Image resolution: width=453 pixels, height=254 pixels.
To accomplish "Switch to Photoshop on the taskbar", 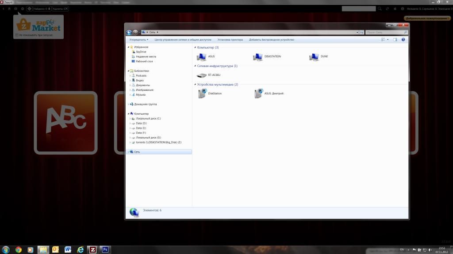I will pyautogui.click(x=105, y=250).
